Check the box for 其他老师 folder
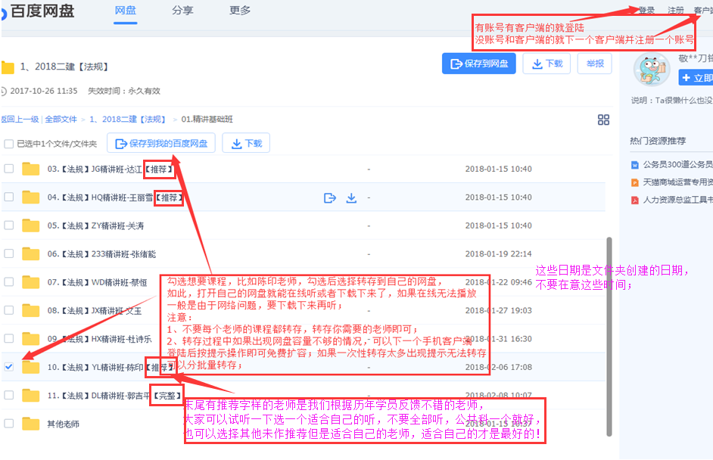Viewport: 713px width, 460px height. [8, 423]
